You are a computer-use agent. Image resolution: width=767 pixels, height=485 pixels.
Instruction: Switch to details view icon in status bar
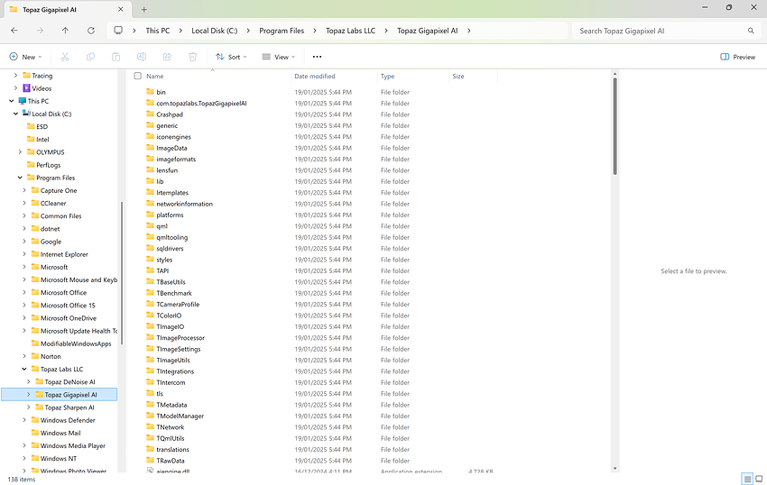(x=747, y=479)
